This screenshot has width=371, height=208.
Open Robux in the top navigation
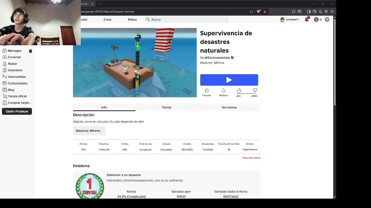click(132, 19)
